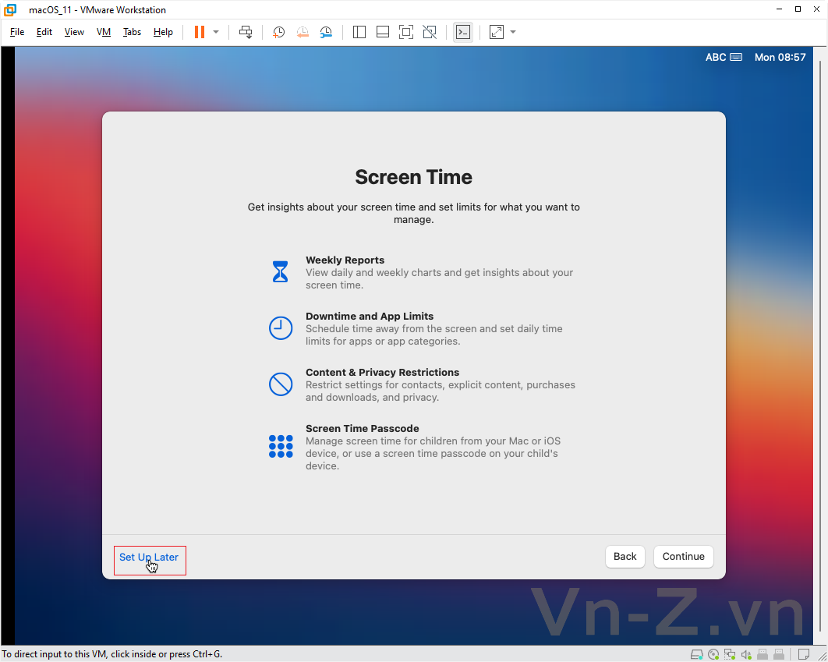Toggle the console view icon

point(463,32)
